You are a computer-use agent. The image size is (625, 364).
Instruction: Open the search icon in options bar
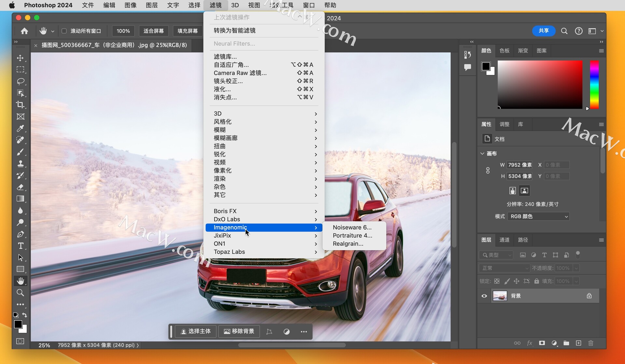[564, 31]
